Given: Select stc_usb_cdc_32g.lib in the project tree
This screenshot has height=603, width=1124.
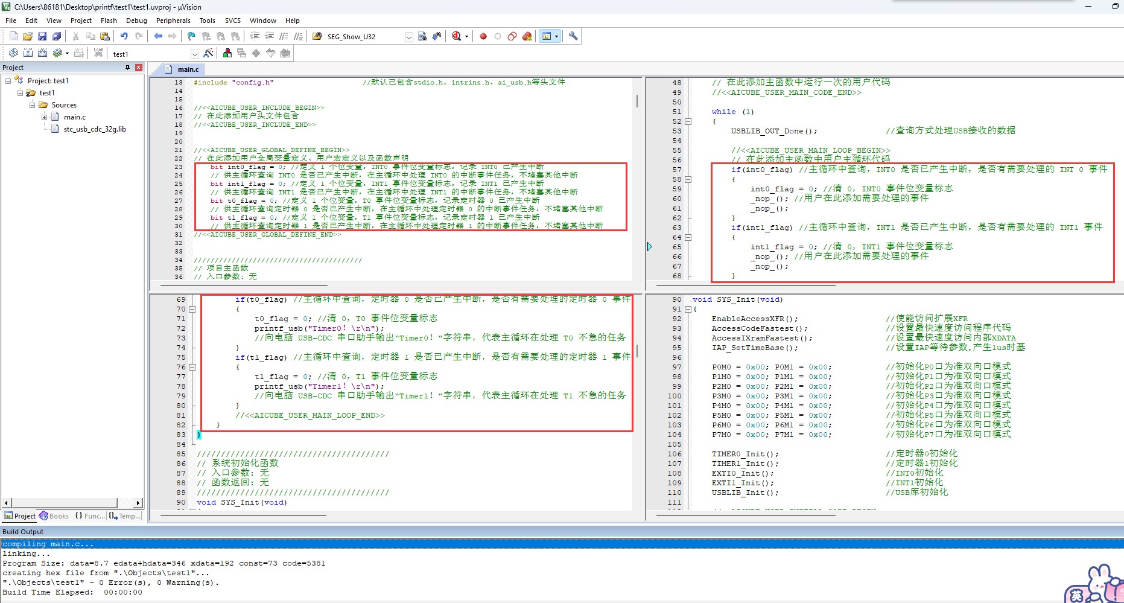Looking at the screenshot, I should coord(94,129).
